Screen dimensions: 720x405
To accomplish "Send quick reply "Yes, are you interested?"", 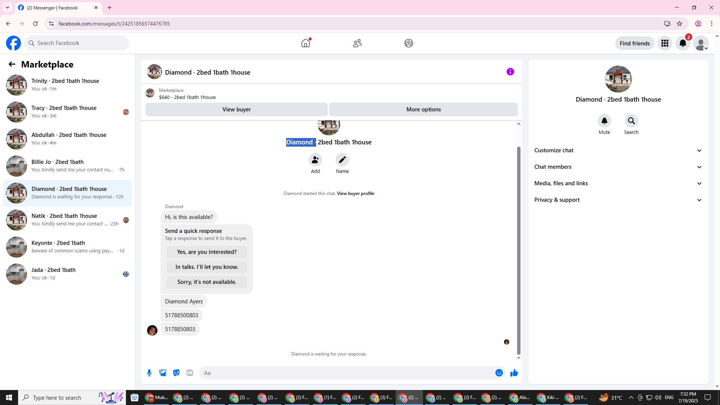I will coord(207,252).
